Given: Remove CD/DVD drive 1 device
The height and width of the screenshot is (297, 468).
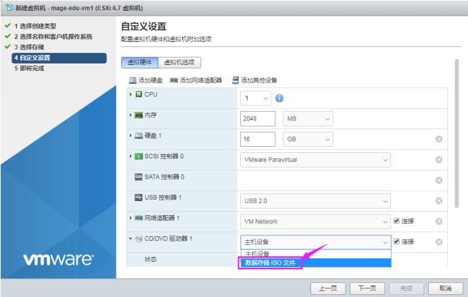Looking at the screenshot, I should click(439, 242).
